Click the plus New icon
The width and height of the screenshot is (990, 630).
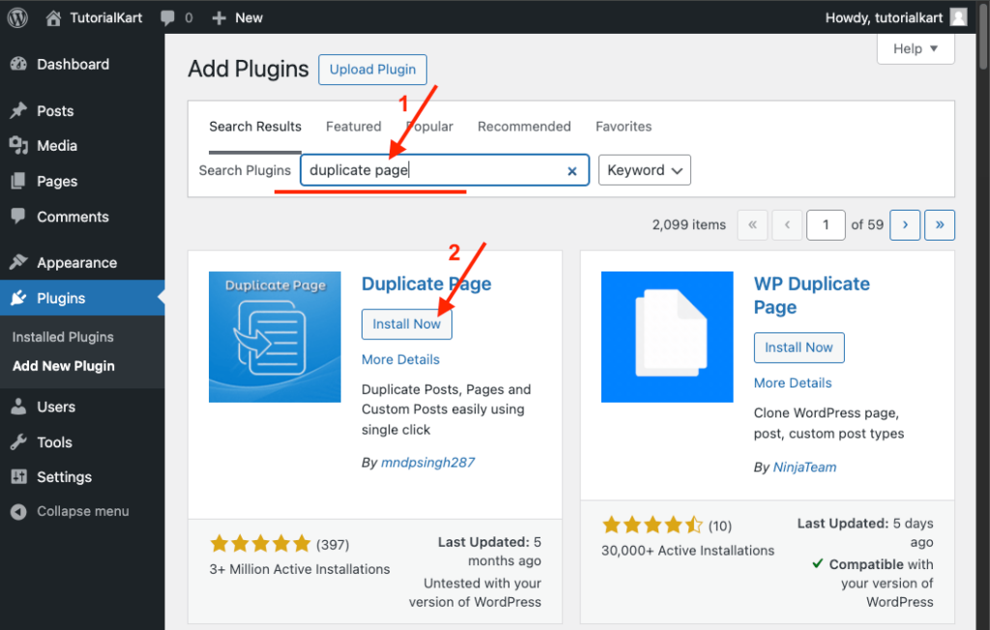coord(218,18)
